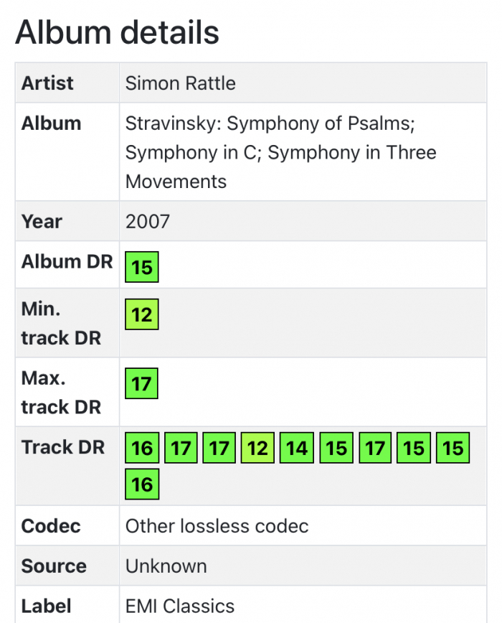Click the "Album details" heading
The width and height of the screenshot is (502, 623).
(117, 32)
